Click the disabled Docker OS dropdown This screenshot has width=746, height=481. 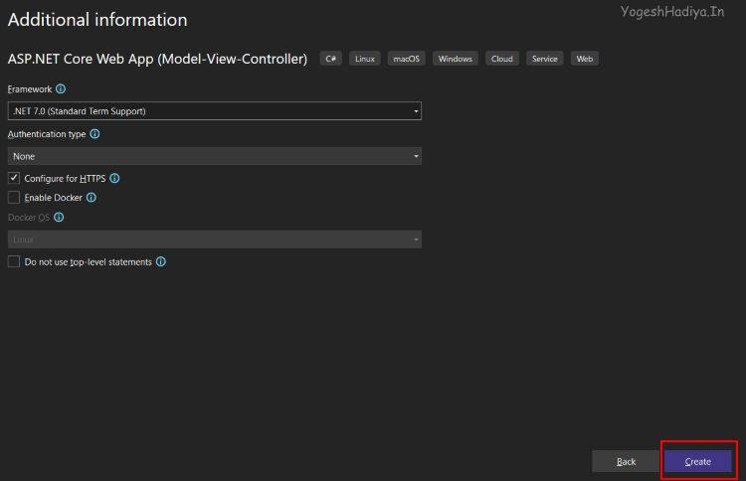214,240
